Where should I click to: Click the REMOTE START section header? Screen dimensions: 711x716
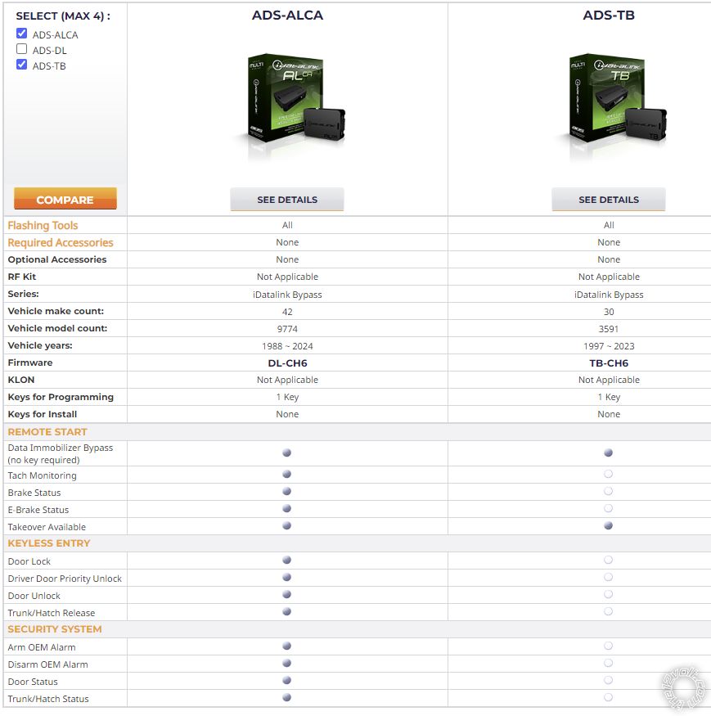coord(47,432)
